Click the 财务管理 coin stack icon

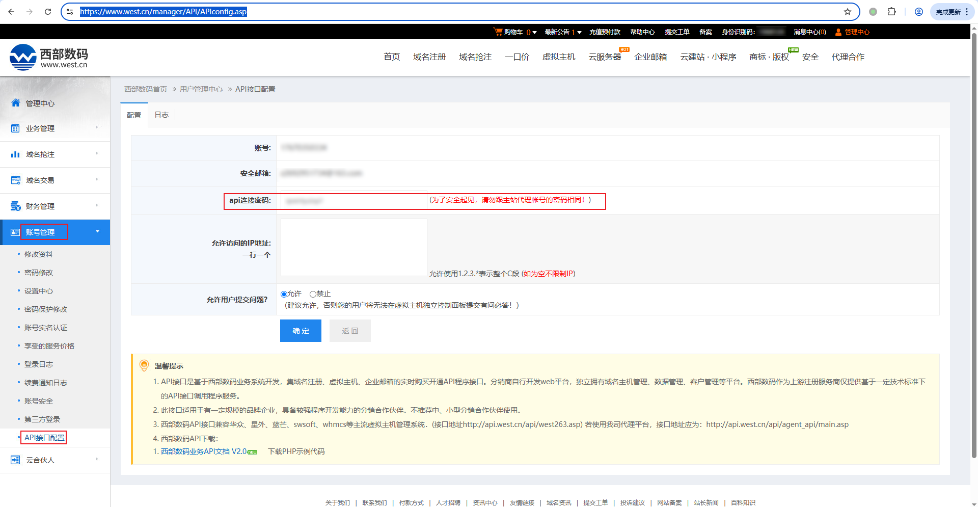point(16,206)
